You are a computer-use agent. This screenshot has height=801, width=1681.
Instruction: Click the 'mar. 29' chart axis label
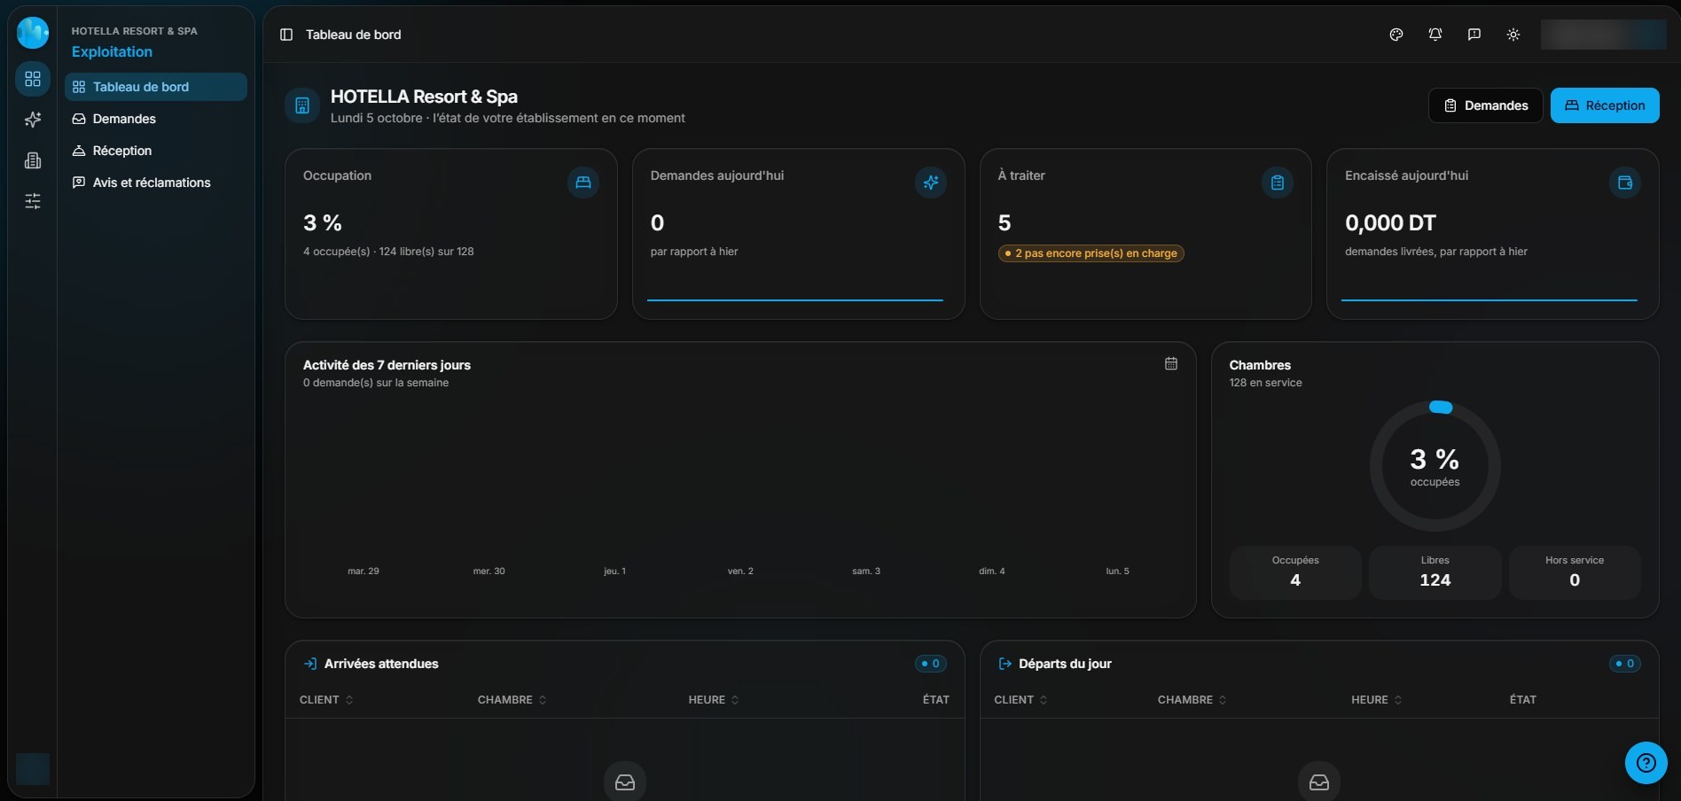(364, 572)
